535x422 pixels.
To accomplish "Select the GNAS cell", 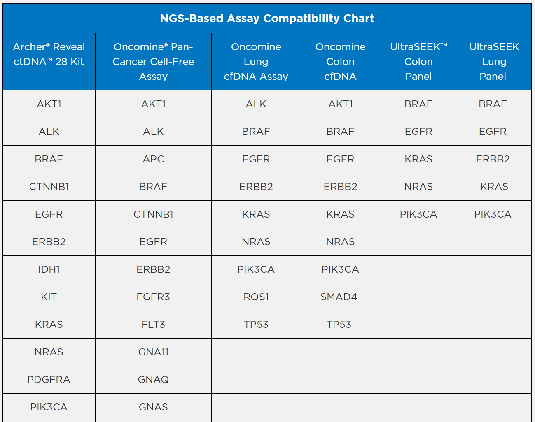I will pyautogui.click(x=153, y=407).
